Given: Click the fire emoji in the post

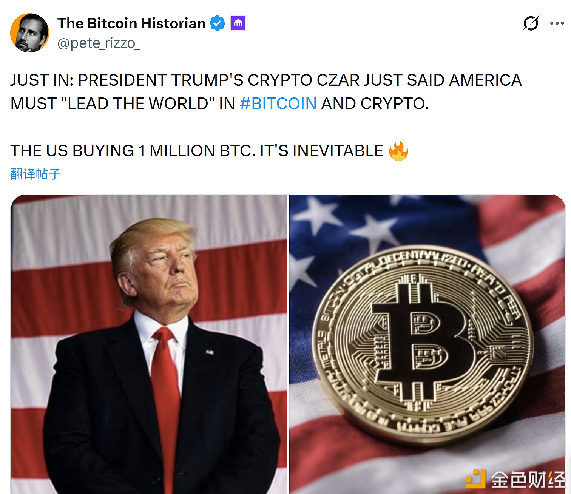Looking at the screenshot, I should pyautogui.click(x=398, y=151).
